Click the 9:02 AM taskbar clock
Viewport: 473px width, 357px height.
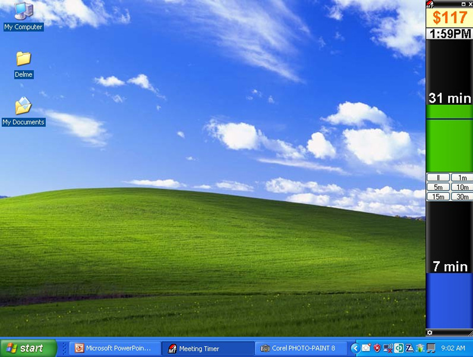click(x=453, y=348)
